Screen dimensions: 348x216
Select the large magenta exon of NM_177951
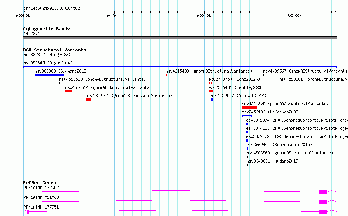pos(323,212)
